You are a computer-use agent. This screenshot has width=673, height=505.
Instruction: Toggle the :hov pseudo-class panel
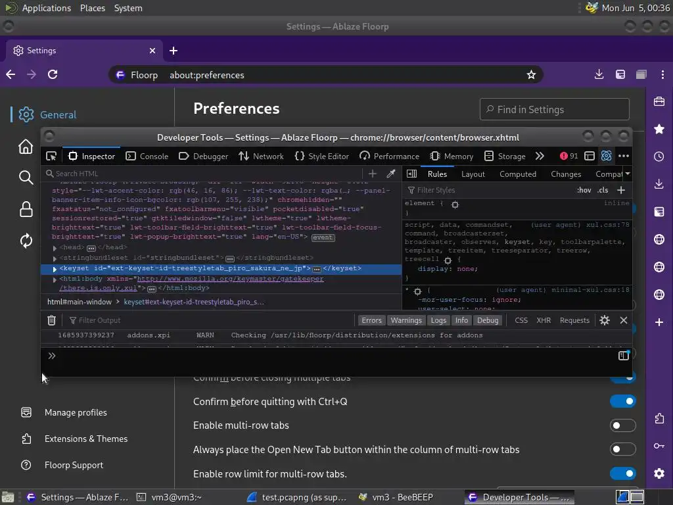pos(584,190)
